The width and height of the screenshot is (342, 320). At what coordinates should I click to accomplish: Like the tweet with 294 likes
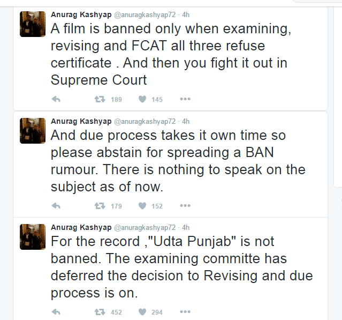[x=142, y=312]
